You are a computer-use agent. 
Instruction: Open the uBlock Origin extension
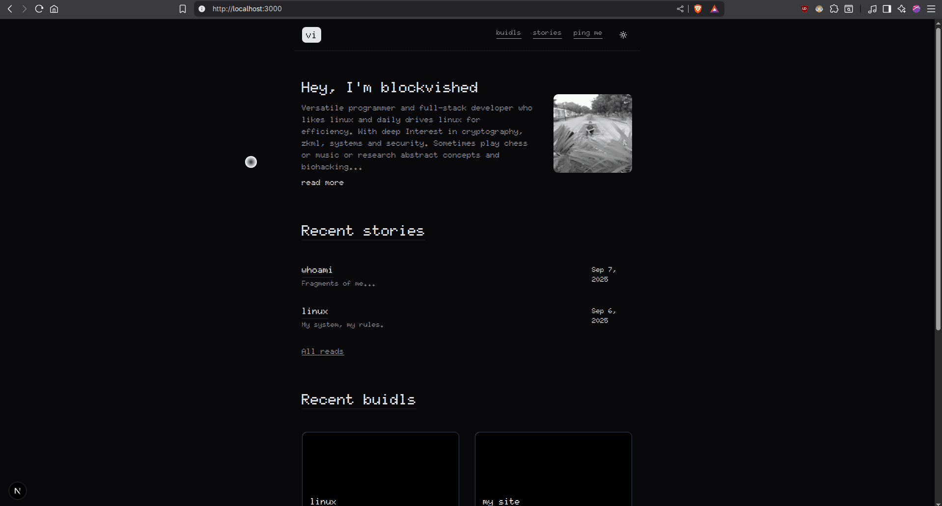point(804,9)
